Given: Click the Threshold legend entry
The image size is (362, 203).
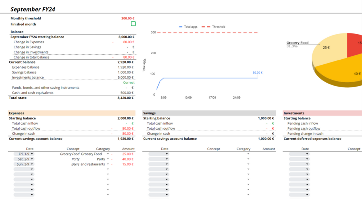Looking at the screenshot, I should 213,27.
